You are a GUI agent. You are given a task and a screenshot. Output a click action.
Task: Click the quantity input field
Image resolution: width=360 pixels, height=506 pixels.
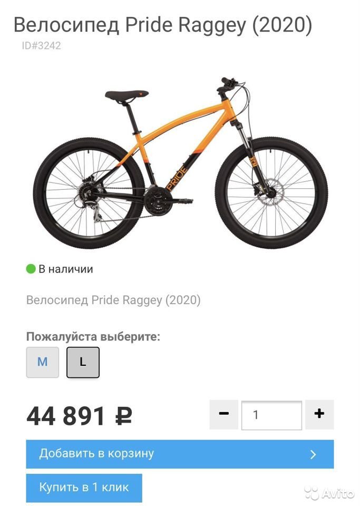[271, 415]
